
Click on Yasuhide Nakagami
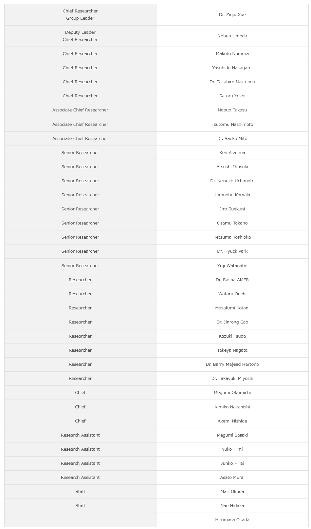coord(232,68)
